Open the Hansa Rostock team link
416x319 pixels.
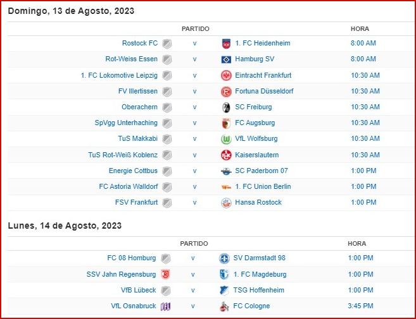tap(258, 202)
